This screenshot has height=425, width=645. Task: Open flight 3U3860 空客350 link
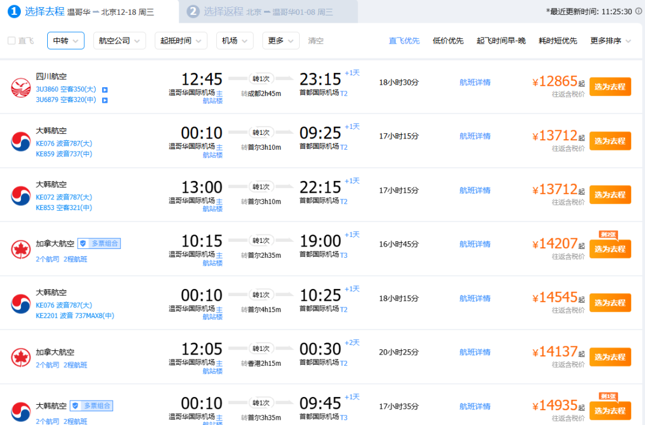(x=66, y=89)
